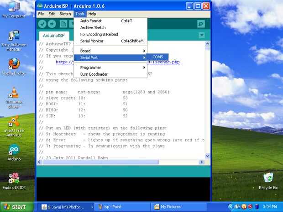Select Burn Bootloader menu entry

tap(110, 74)
